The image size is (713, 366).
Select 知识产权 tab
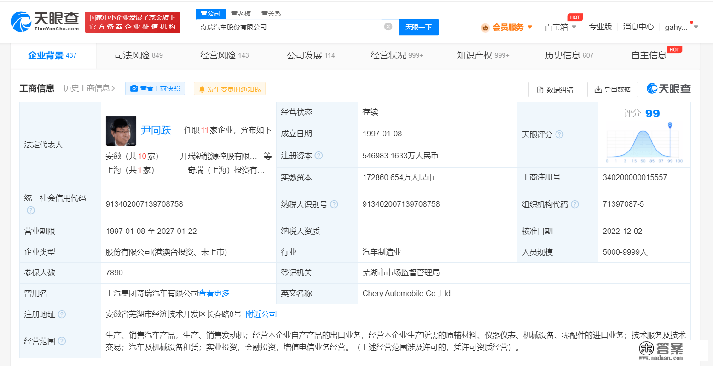[x=483, y=55]
